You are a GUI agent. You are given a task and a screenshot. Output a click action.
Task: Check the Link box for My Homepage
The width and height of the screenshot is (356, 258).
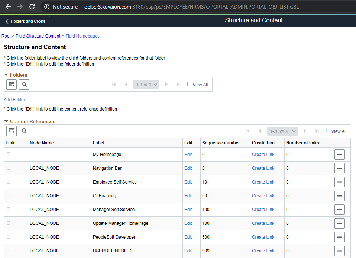point(9,154)
